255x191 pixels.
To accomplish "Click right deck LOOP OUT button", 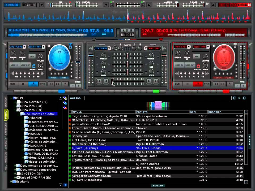I will [x=190, y=65].
